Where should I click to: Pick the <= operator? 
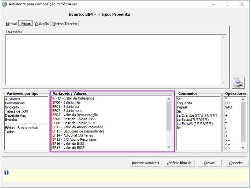tap(227, 144)
